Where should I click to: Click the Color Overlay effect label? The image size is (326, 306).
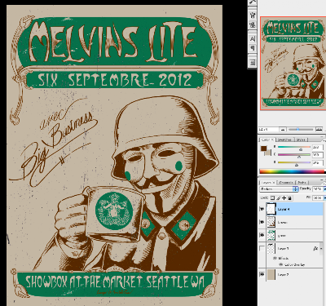point(295,264)
